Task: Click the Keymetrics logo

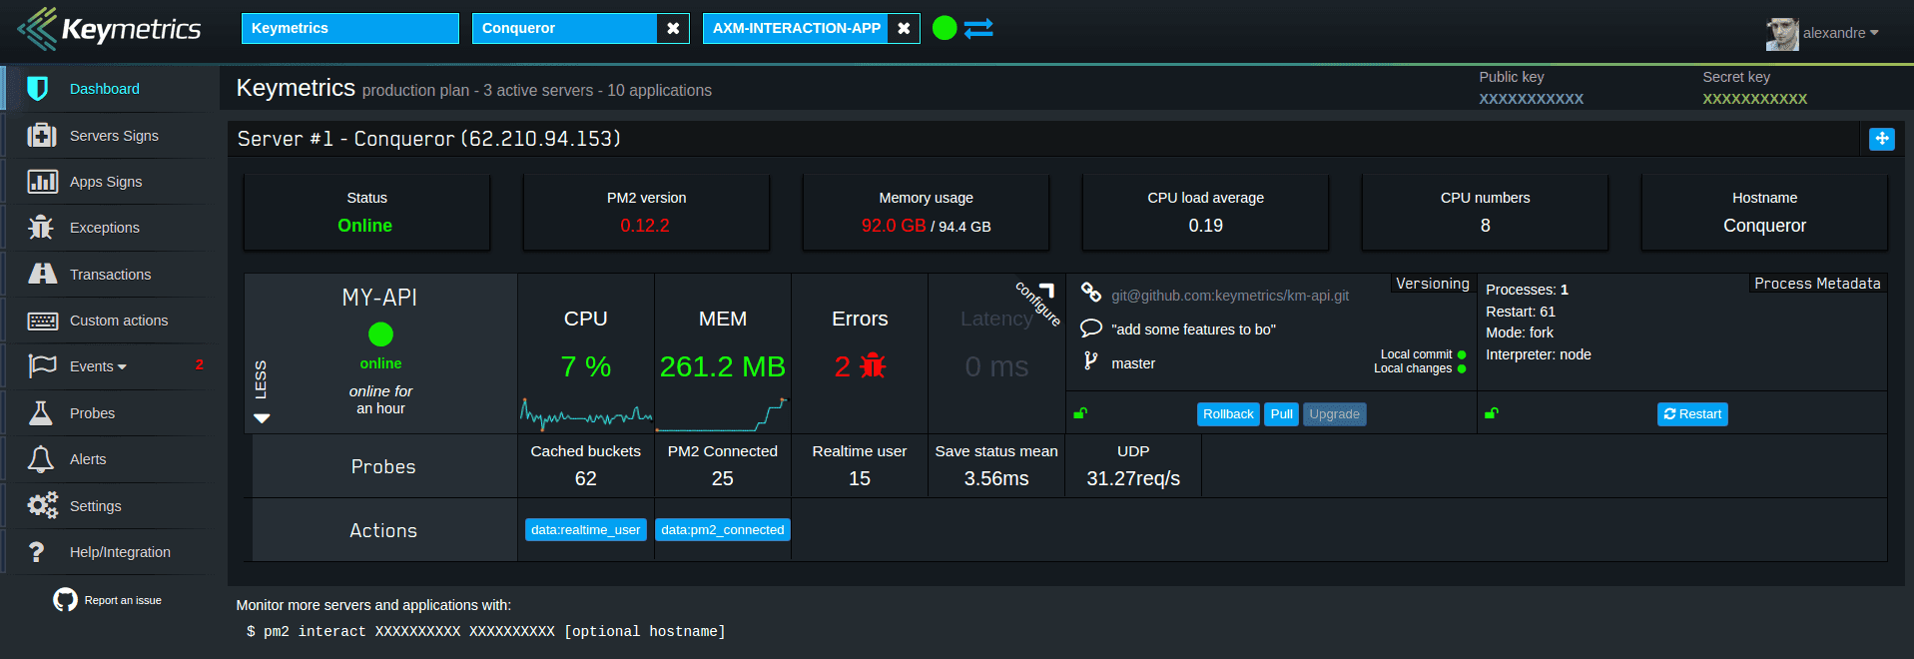Action: pyautogui.click(x=110, y=29)
